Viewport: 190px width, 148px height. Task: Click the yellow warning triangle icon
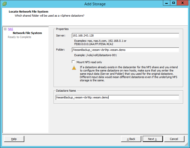tap(74, 68)
